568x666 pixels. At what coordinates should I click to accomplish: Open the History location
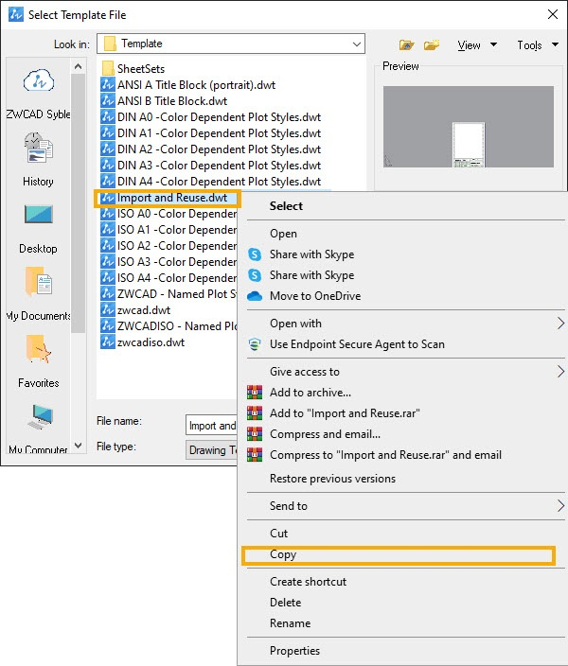tap(38, 159)
